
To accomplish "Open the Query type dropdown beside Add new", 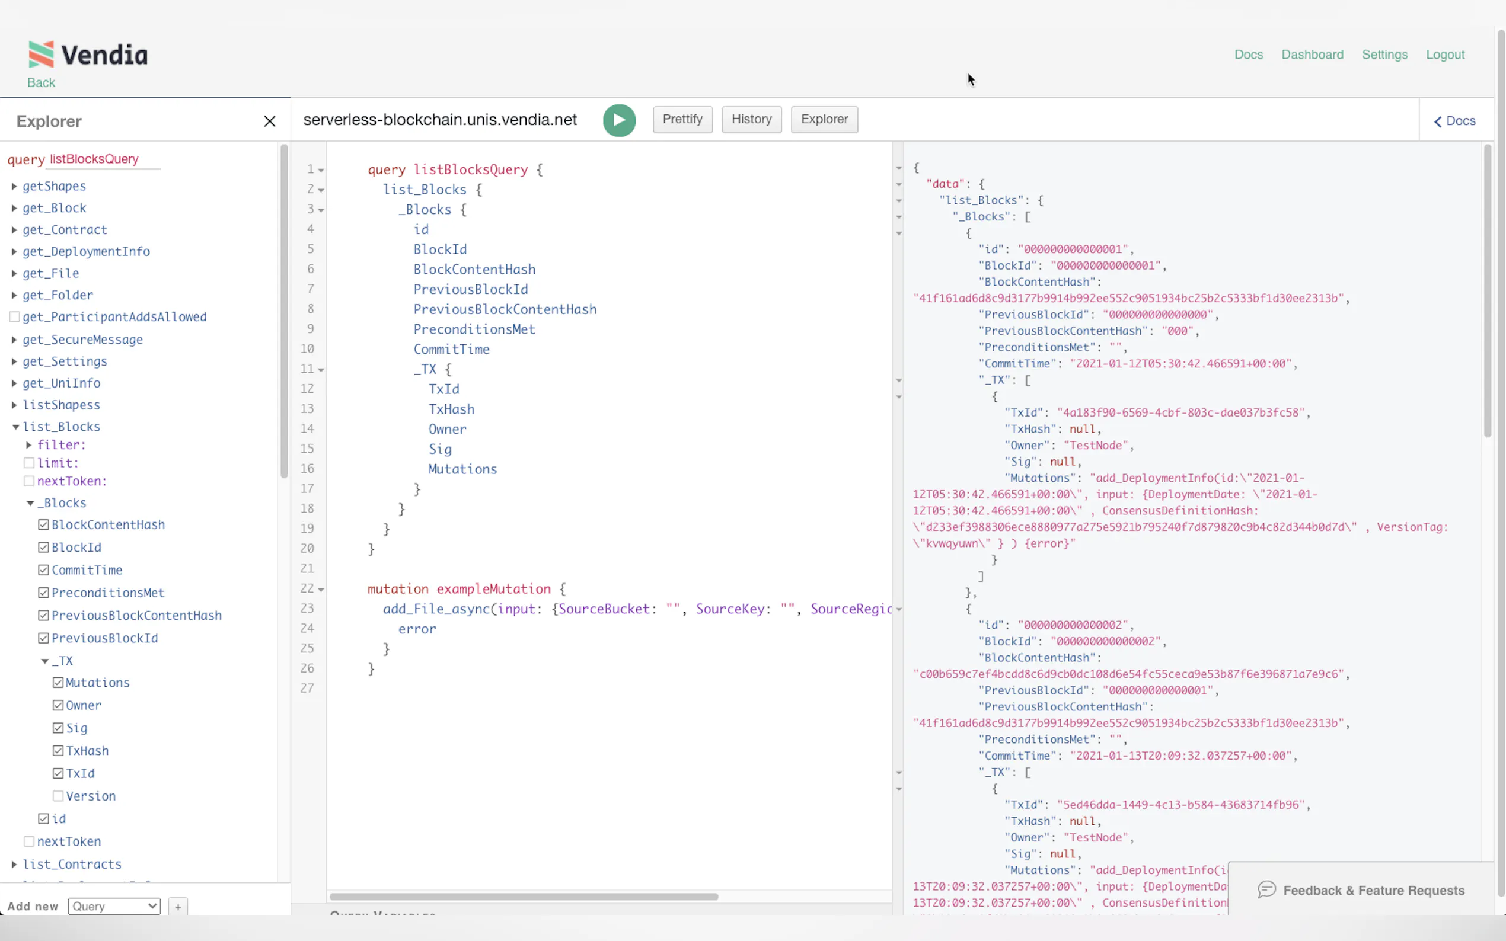I will (114, 906).
